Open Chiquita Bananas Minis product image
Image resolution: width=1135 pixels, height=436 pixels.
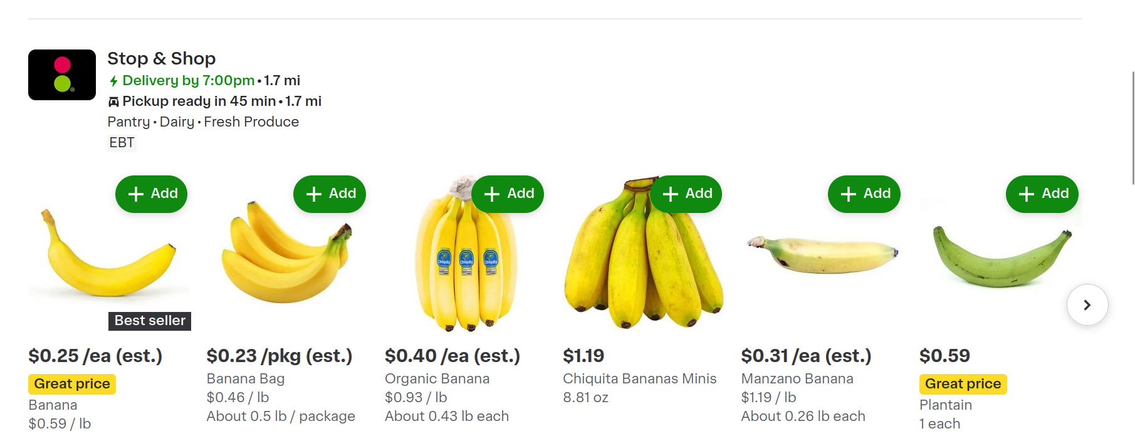click(643, 263)
